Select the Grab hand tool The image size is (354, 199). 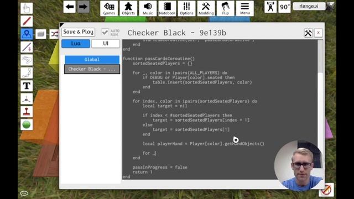click(x=27, y=9)
